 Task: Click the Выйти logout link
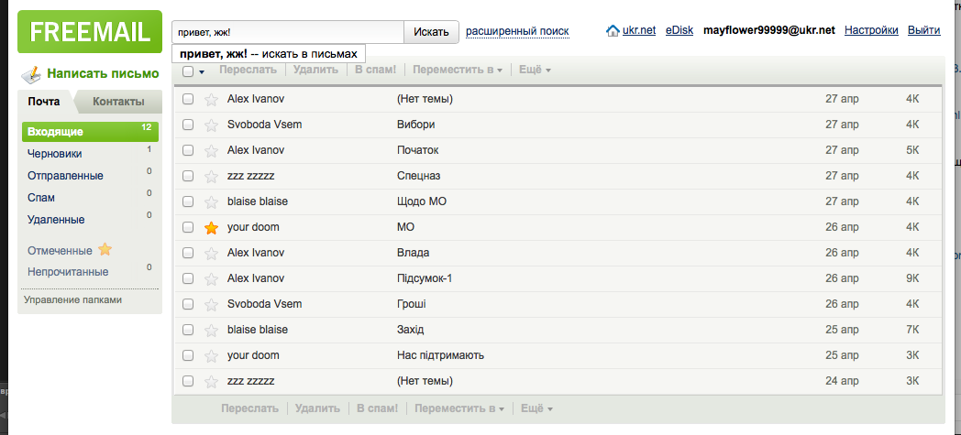coord(923,31)
